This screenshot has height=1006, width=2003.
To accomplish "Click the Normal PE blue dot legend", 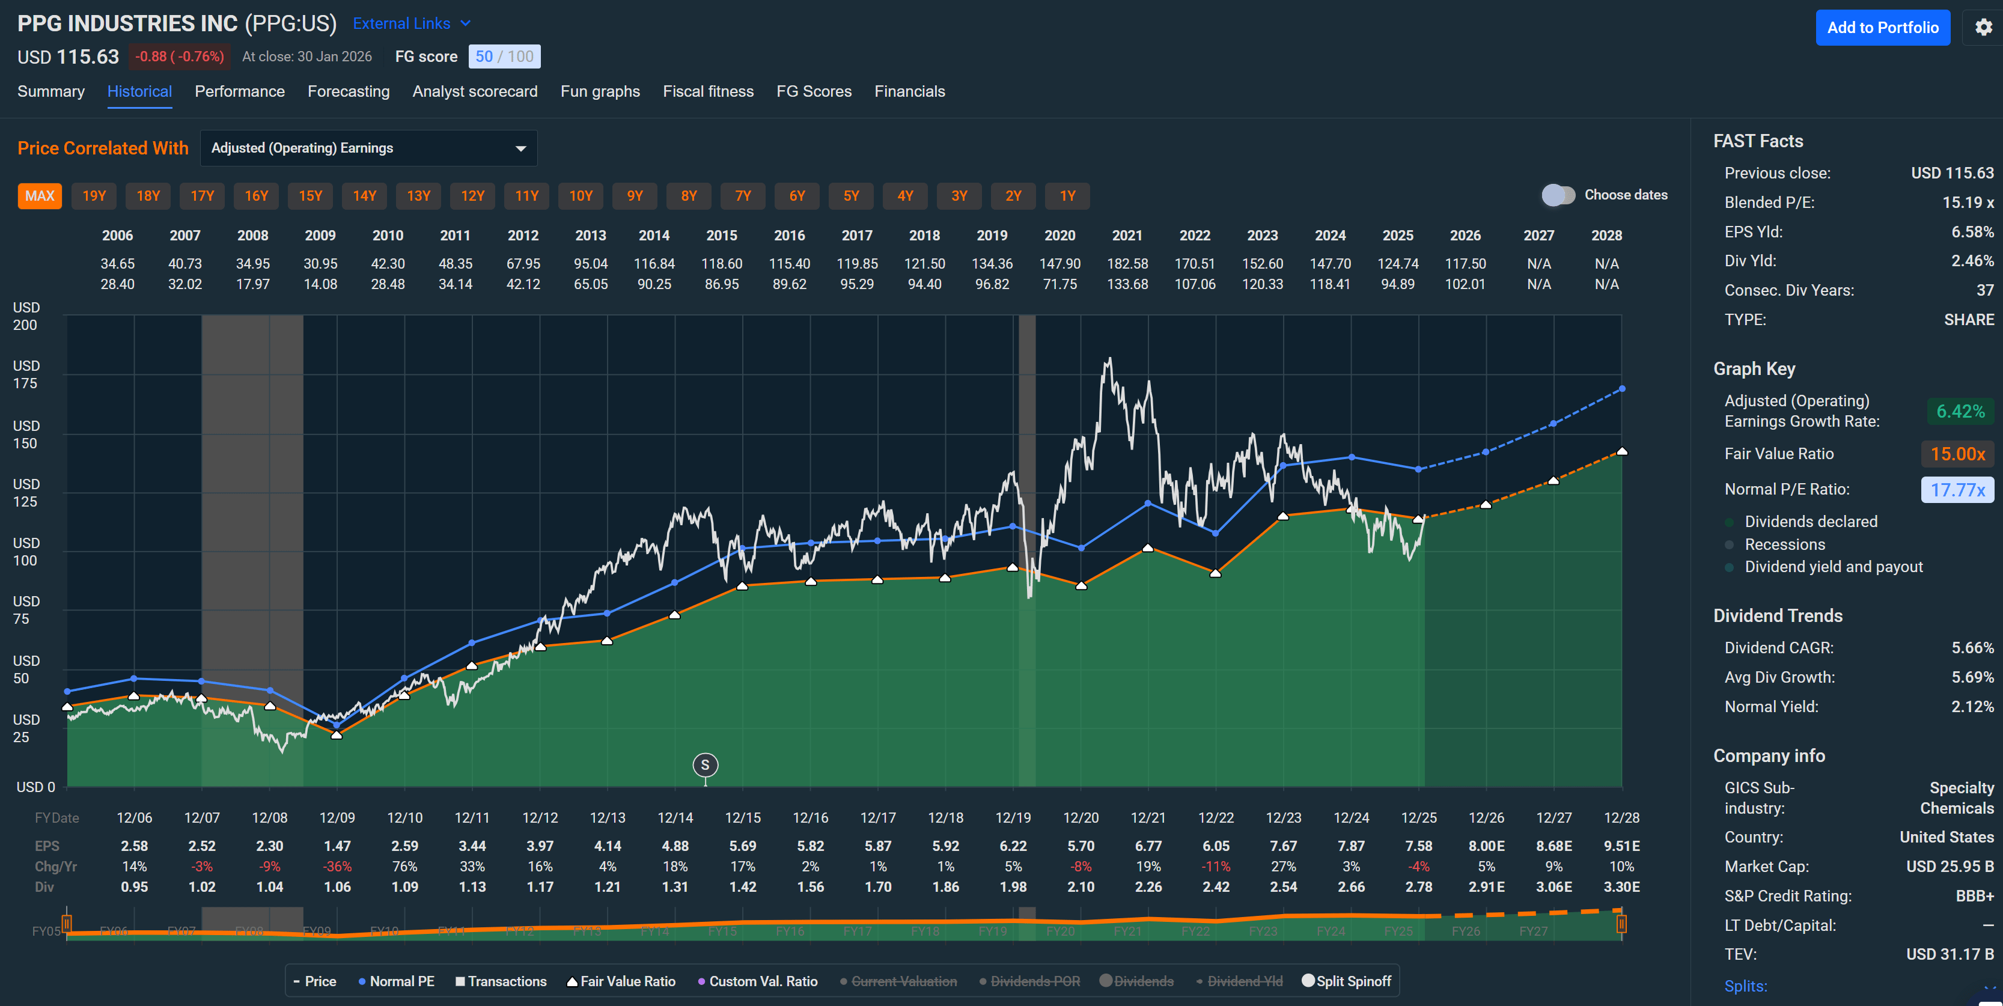I will click(x=362, y=981).
